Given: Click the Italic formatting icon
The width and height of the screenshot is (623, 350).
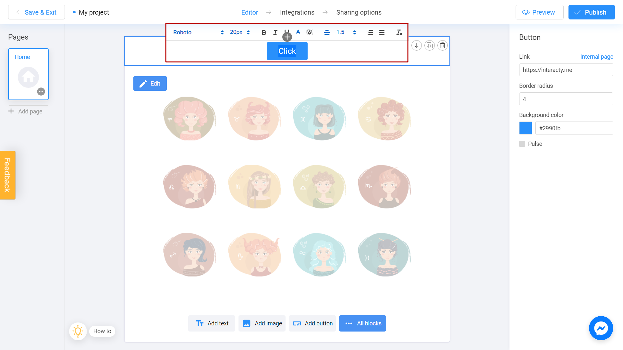Looking at the screenshot, I should (x=275, y=32).
